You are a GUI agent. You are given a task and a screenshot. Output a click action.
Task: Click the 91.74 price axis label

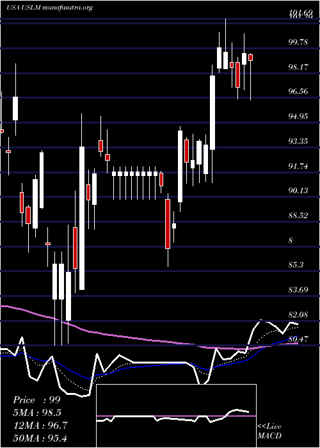pos(298,166)
